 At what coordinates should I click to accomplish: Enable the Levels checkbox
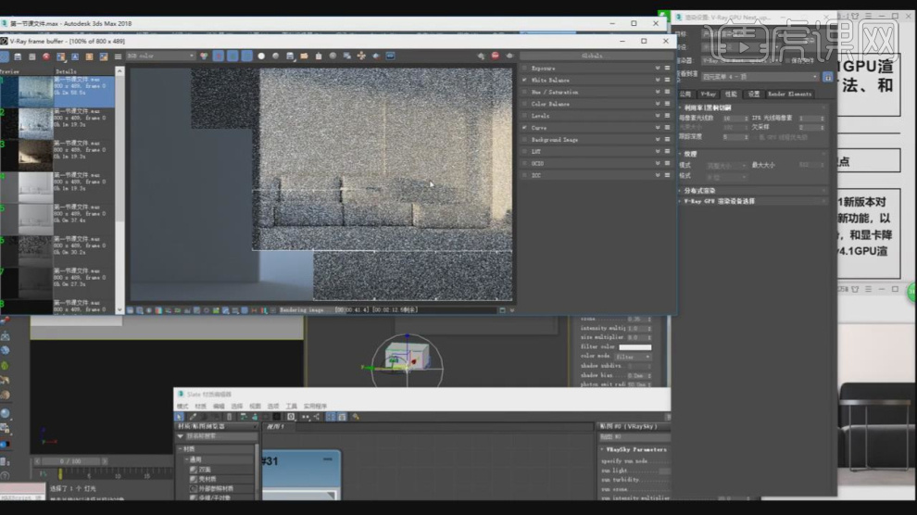click(x=524, y=116)
